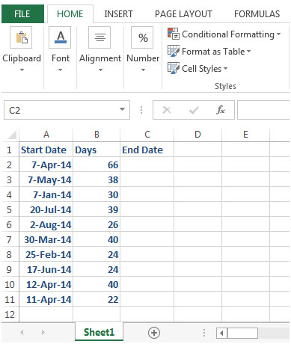This screenshot has height=344, width=291.
Task: Click the Conditional Formatting icon
Action: (x=174, y=34)
